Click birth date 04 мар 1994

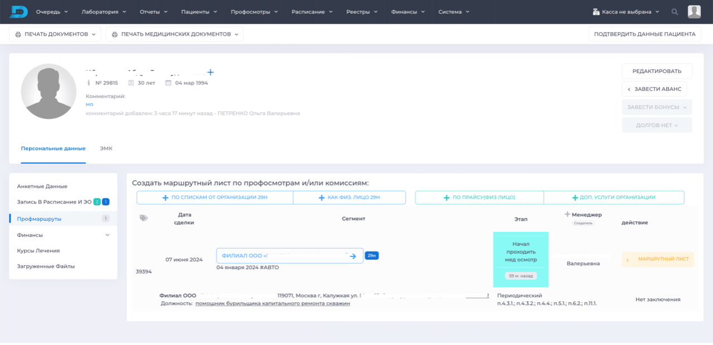191,83
